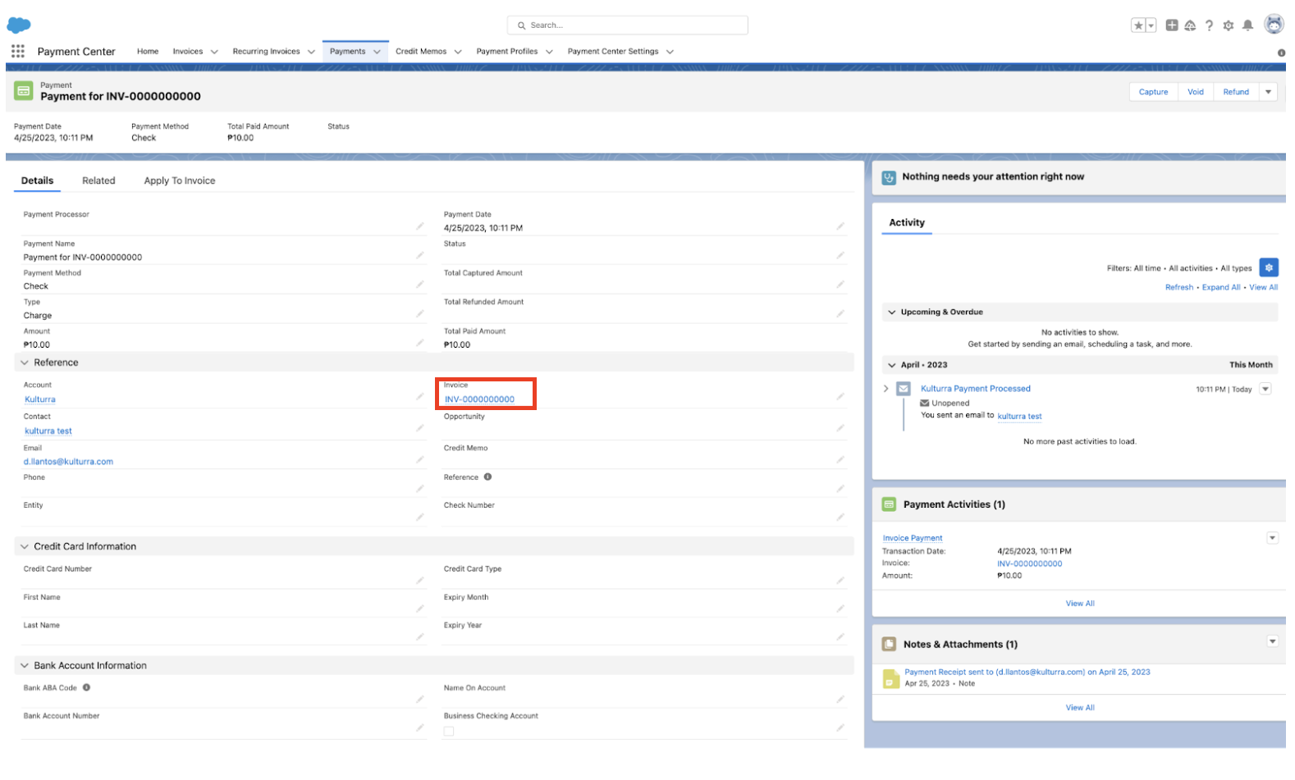
Task: Toggle the Business Checking Account checkbox
Action: [449, 731]
